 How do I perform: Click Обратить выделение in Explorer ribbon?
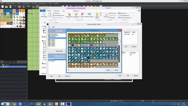coord(125,18)
